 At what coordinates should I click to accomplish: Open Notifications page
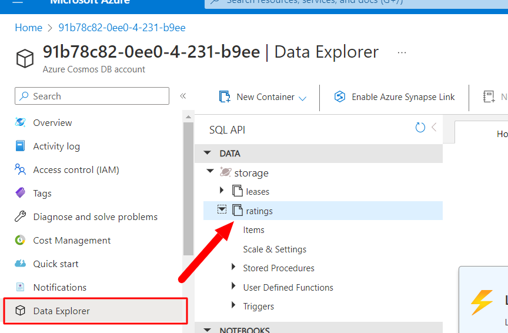click(x=60, y=287)
